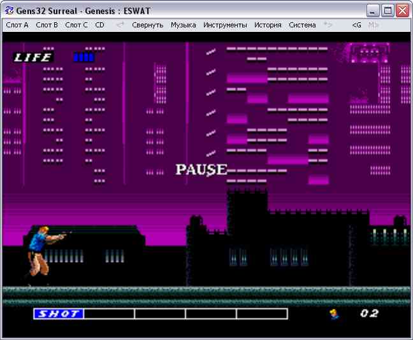Open the Музыка menu
Viewport: 413px width, 340px height.
coord(184,25)
